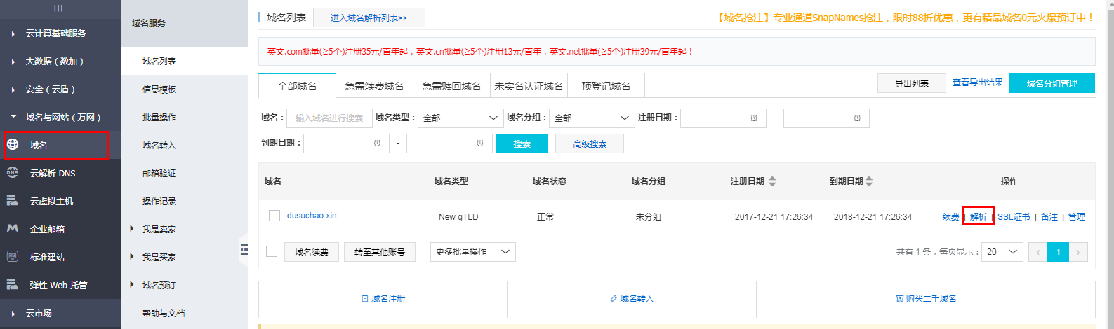
Task: Select page 1 in the pagination
Action: 1058,252
